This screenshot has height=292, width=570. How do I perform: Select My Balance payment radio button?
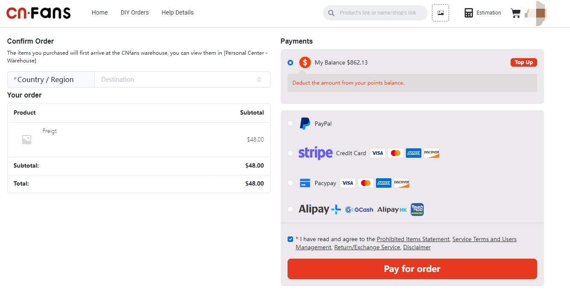(291, 62)
